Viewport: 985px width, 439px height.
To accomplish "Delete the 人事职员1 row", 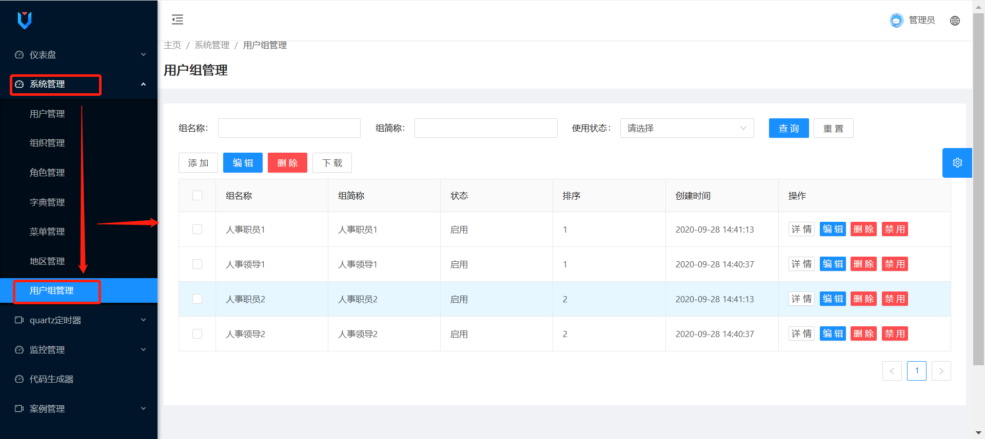I will pos(863,229).
